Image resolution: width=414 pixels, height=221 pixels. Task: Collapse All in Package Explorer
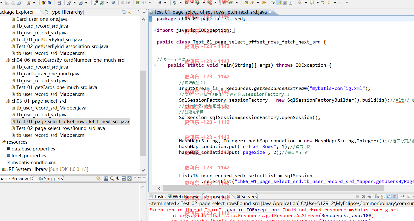124,12
